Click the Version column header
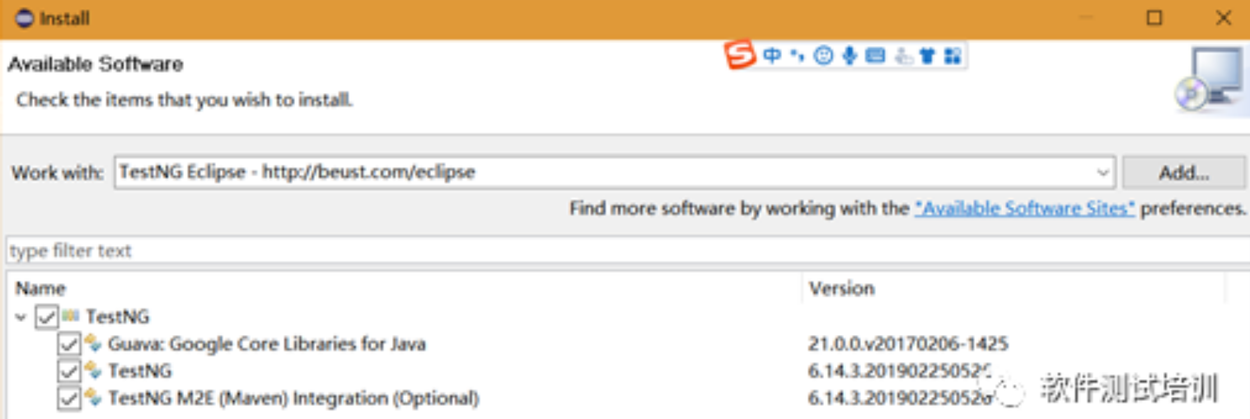 tap(842, 288)
